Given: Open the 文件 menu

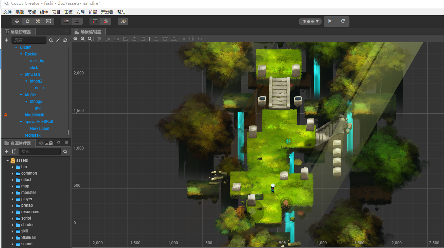Looking at the screenshot, I should [7, 12].
